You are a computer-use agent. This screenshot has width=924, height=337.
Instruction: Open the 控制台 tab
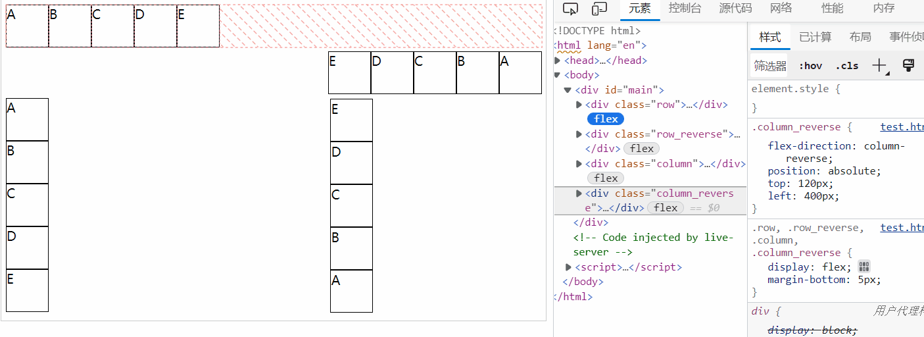[x=685, y=9]
